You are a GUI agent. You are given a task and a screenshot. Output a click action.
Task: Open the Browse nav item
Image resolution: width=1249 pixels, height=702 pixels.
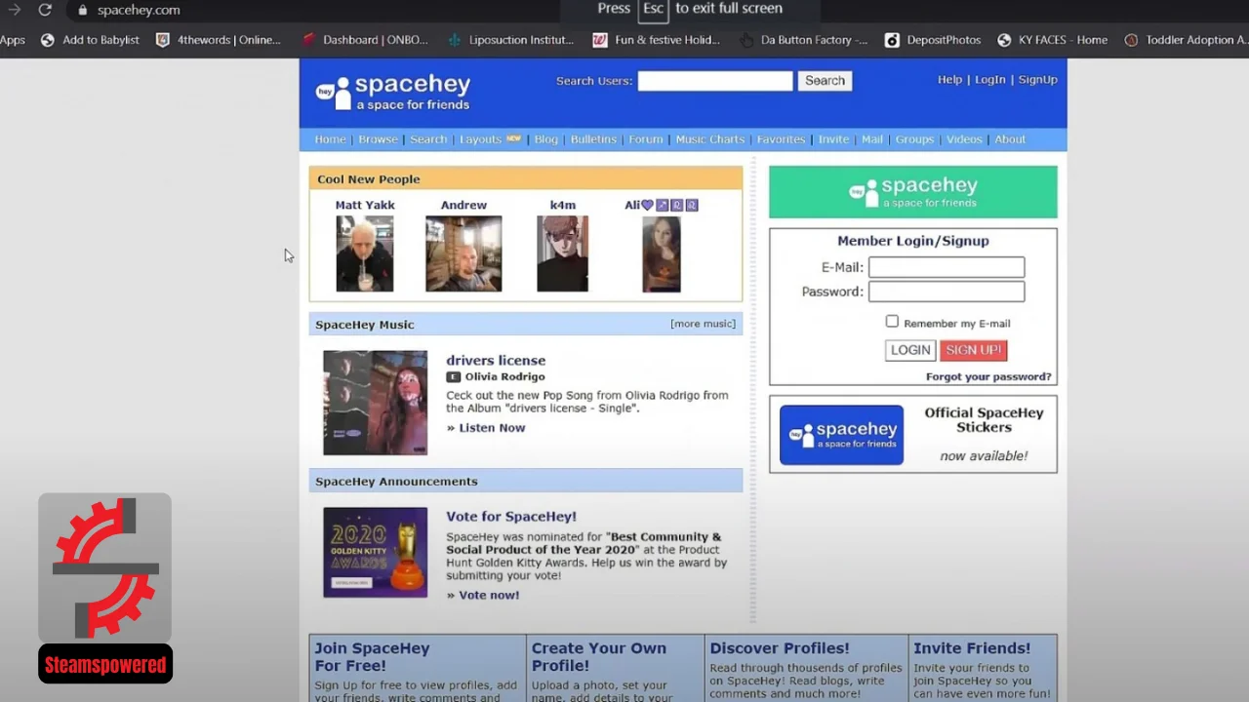(x=378, y=139)
